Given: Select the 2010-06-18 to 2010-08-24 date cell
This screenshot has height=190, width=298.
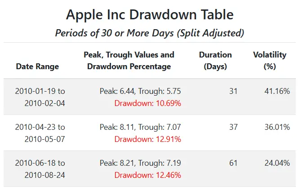Looking at the screenshot, I should pos(40,169).
